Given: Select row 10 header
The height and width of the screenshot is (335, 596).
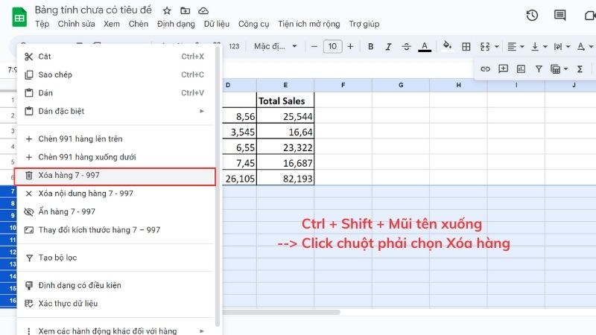Looking at the screenshot, I should point(8,228).
